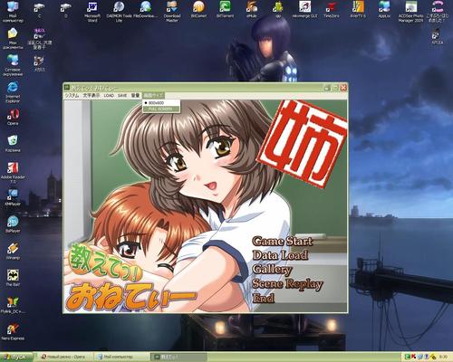The width and height of the screenshot is (453, 362).
Task: Launch Adobe Reader 7.0 shortcut
Action: pos(13,173)
